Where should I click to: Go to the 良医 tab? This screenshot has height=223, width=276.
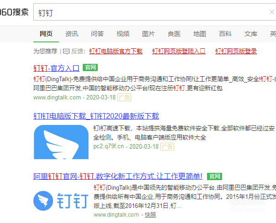tap(174, 34)
